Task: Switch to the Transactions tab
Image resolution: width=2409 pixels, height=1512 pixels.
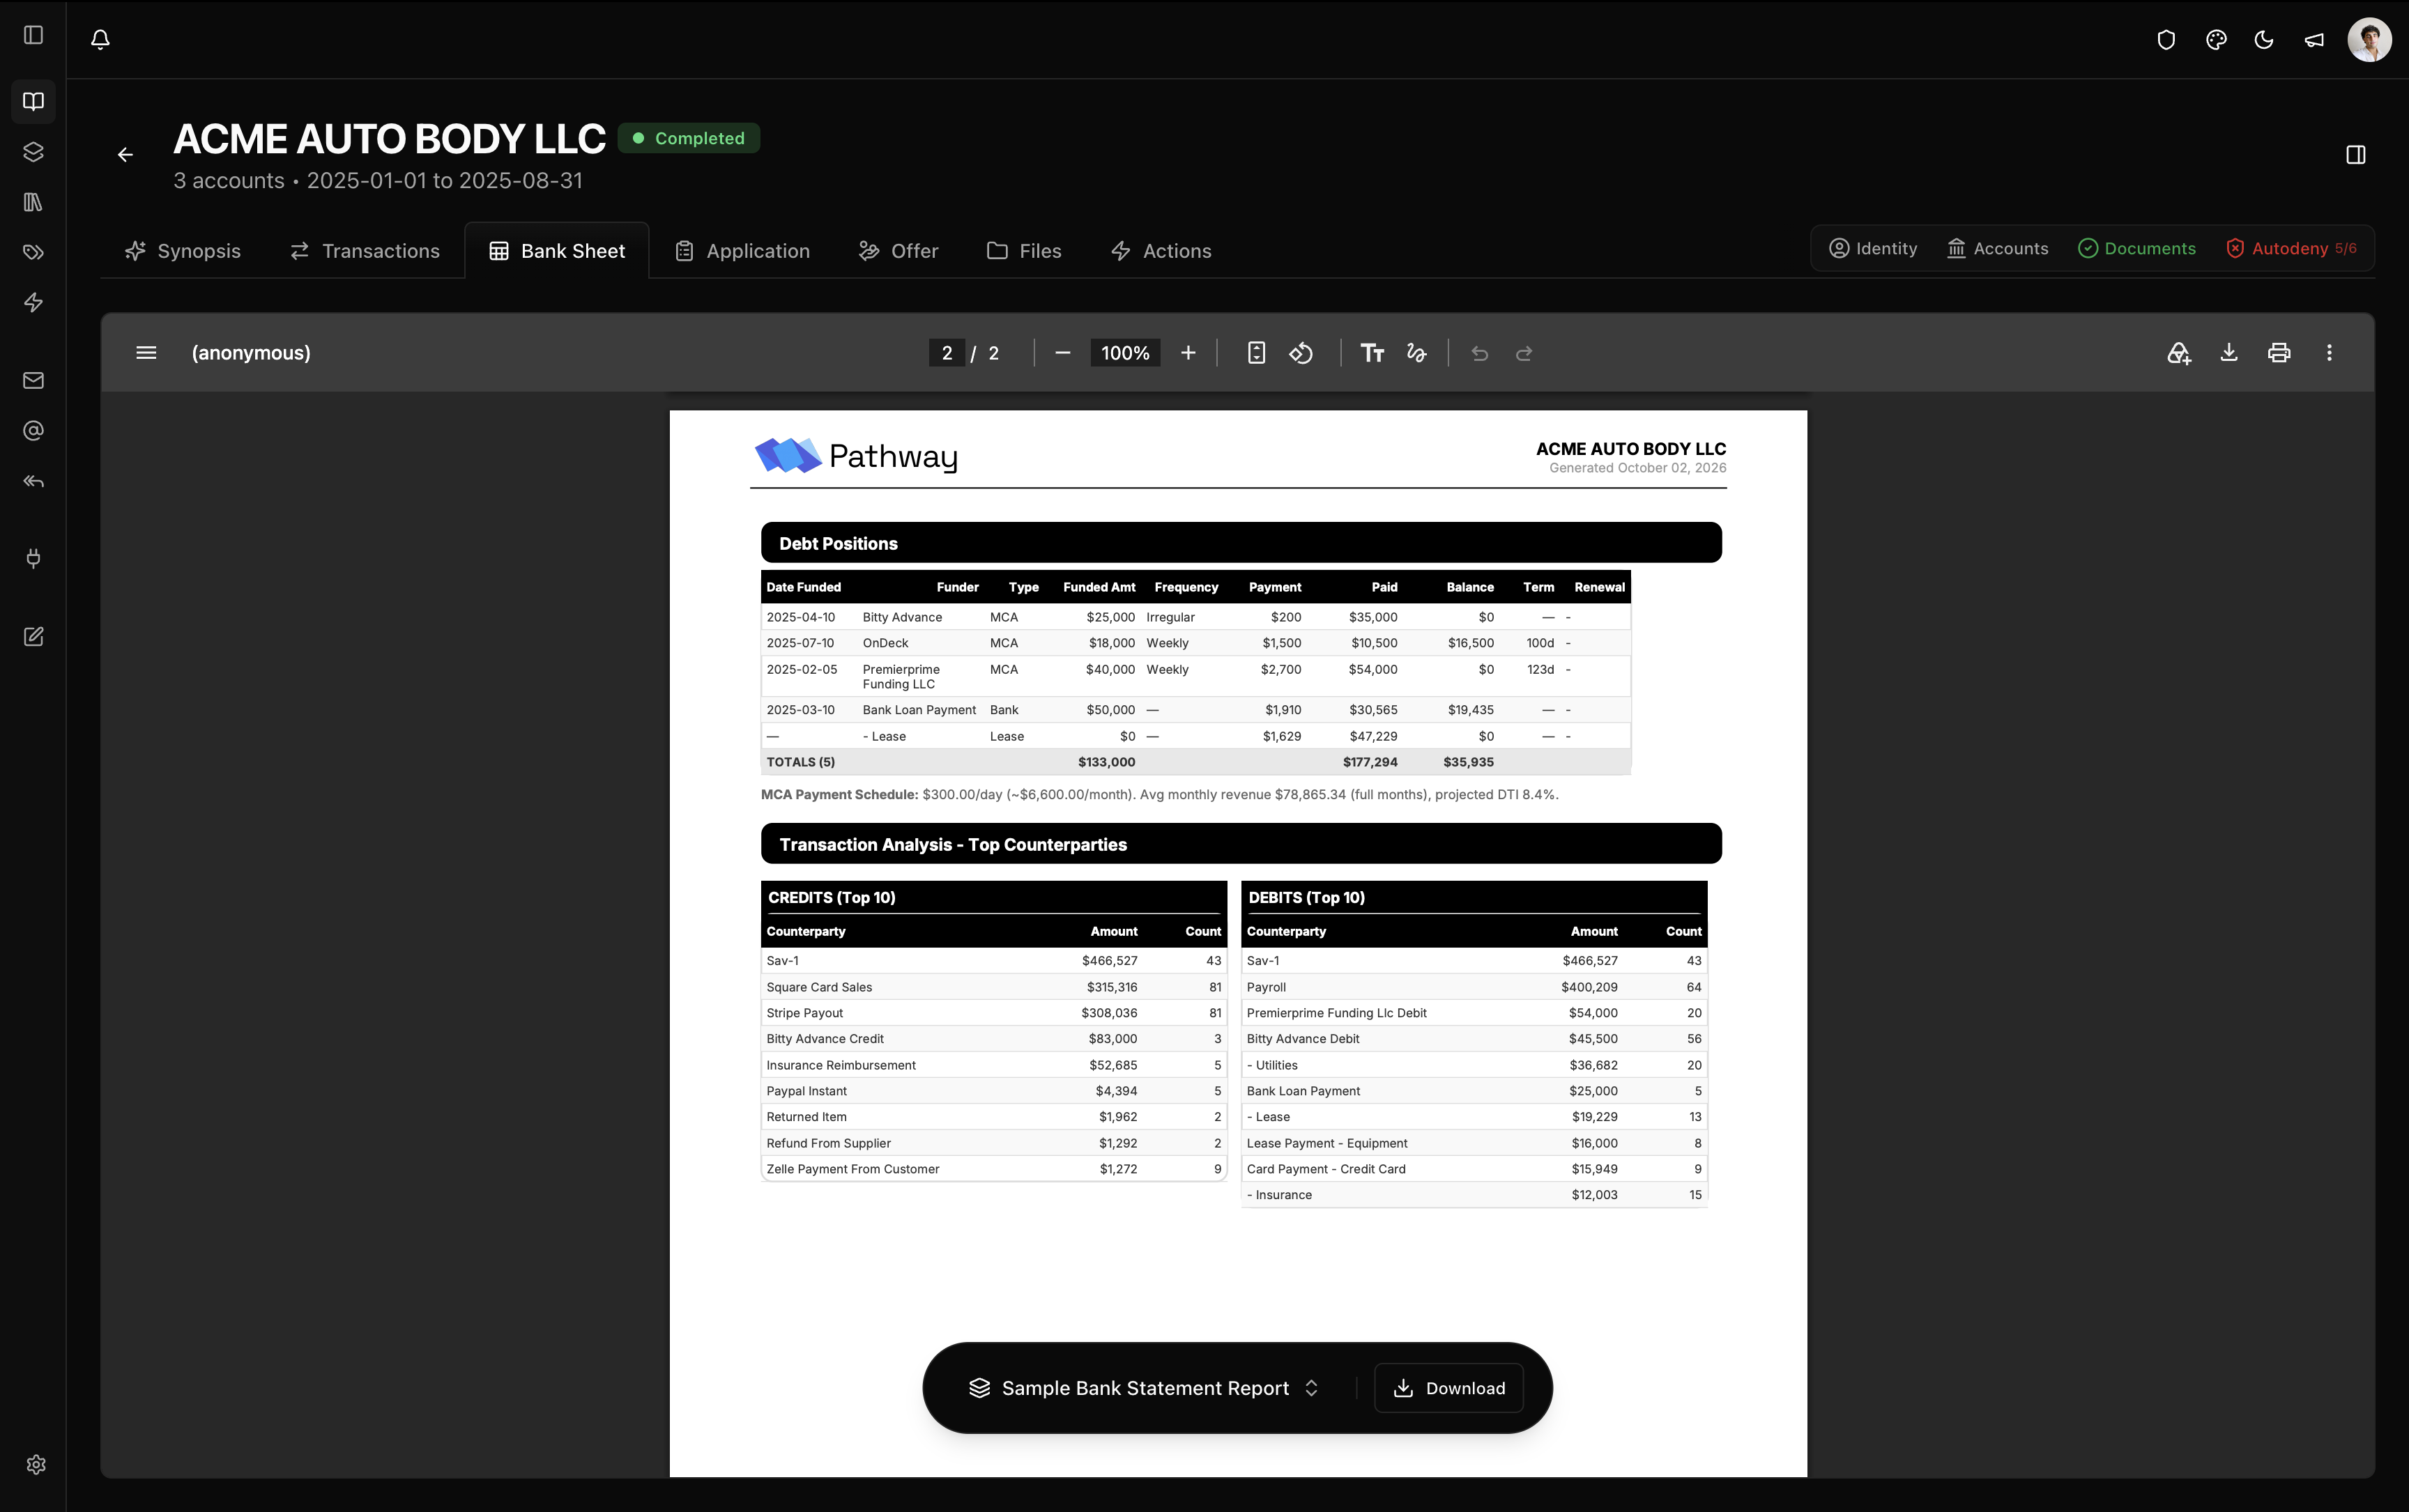Action: 364,251
